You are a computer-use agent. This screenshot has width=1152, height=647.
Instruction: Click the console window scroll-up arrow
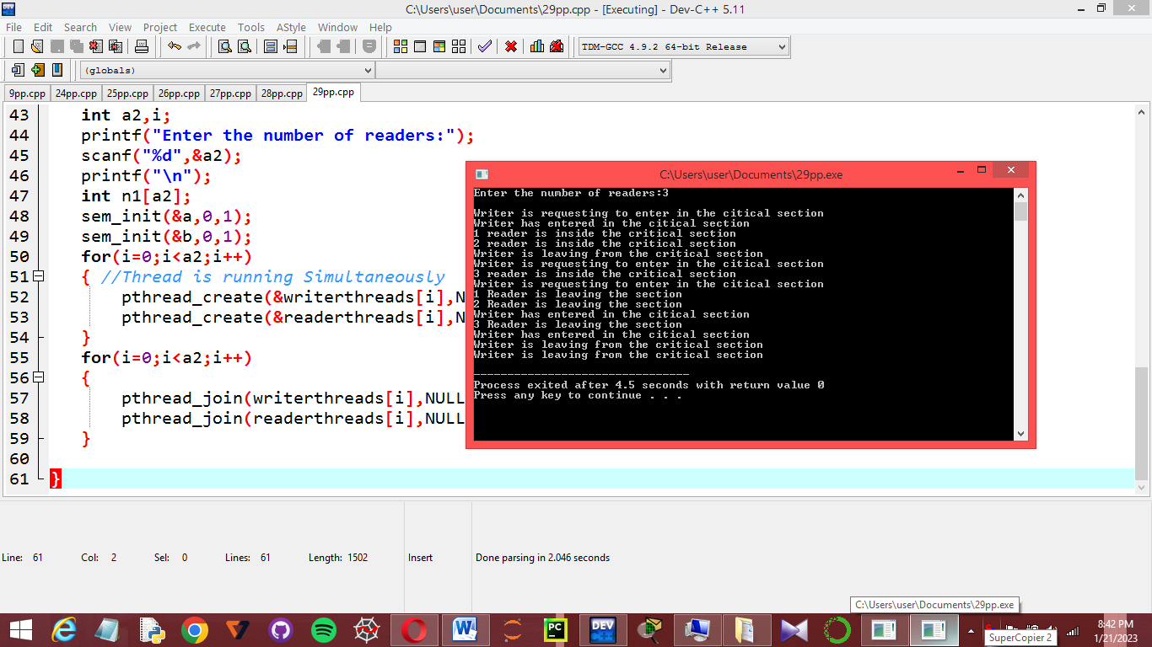[x=1020, y=195]
